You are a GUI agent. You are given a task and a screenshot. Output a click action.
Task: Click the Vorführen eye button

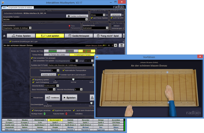coord(53,98)
